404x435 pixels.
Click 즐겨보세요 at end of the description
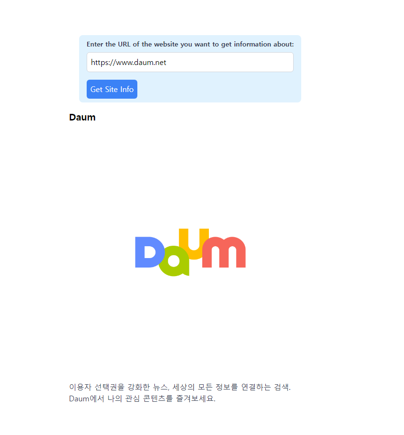[x=196, y=398]
